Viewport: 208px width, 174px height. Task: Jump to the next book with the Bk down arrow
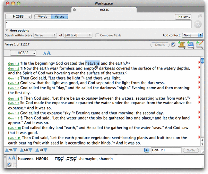coord(45,150)
